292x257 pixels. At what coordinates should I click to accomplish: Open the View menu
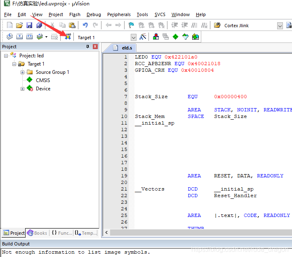pos(37,14)
